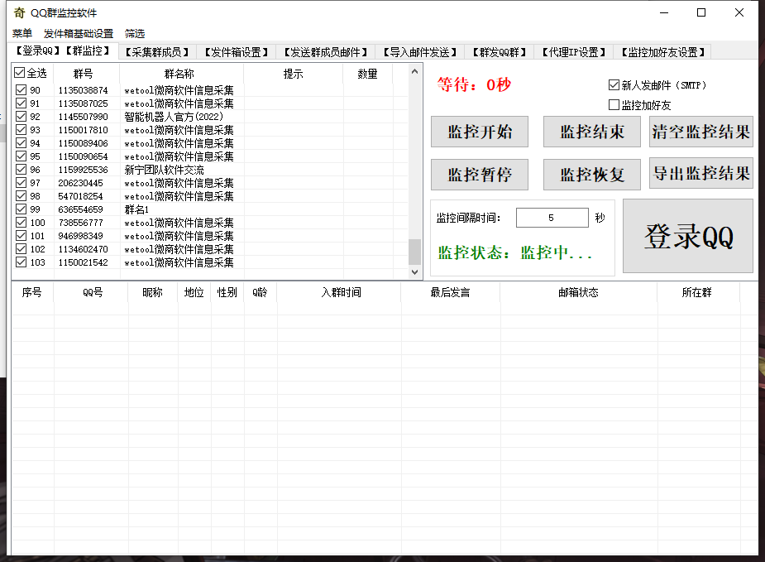Open the 筛选 menu

click(x=135, y=33)
